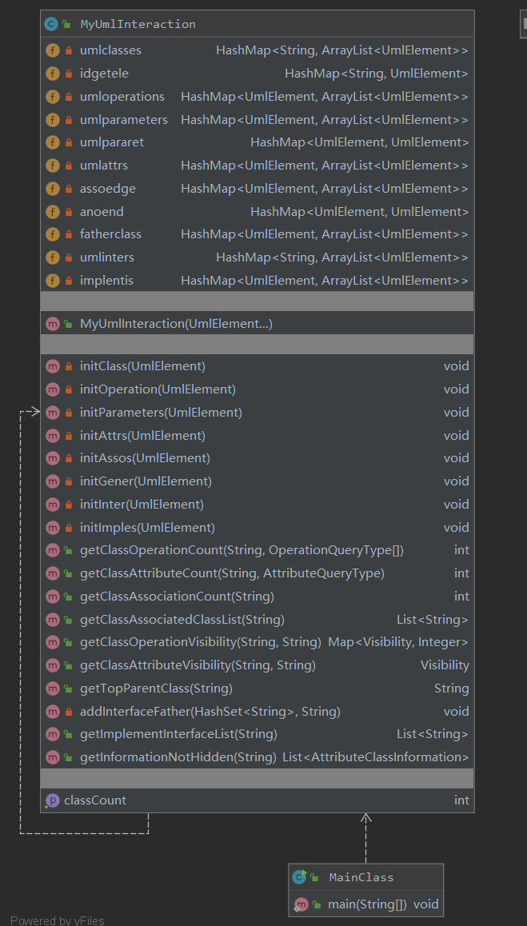Select the assoedge field name
Image resolution: width=527 pixels, height=926 pixels.
pyautogui.click(x=107, y=189)
